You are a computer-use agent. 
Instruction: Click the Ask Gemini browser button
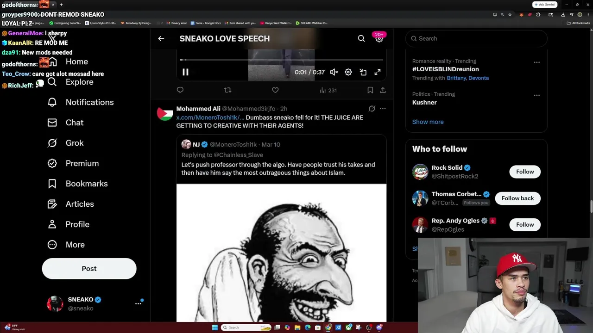545,5
